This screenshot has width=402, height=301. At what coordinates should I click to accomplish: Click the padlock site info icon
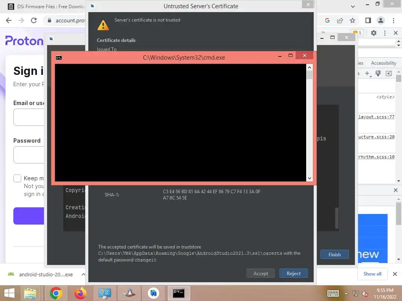49,20
